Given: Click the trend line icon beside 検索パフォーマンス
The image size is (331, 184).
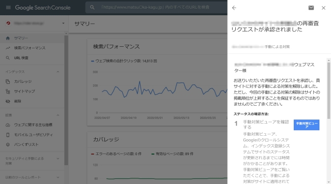Looking at the screenshot, I should (x=8, y=48).
